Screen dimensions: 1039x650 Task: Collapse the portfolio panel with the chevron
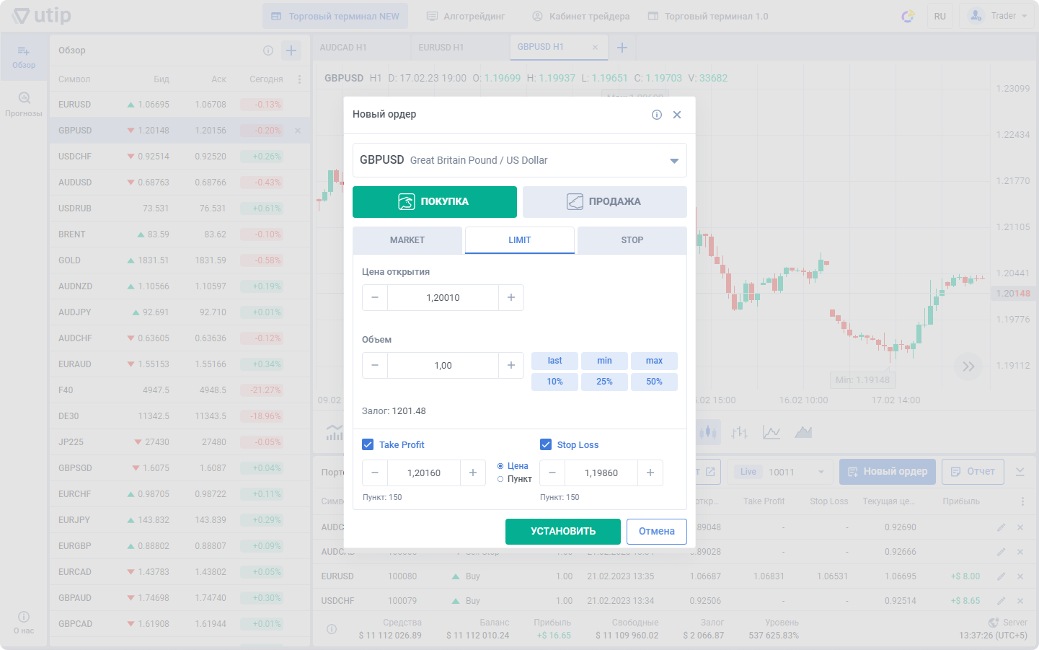tap(1020, 472)
